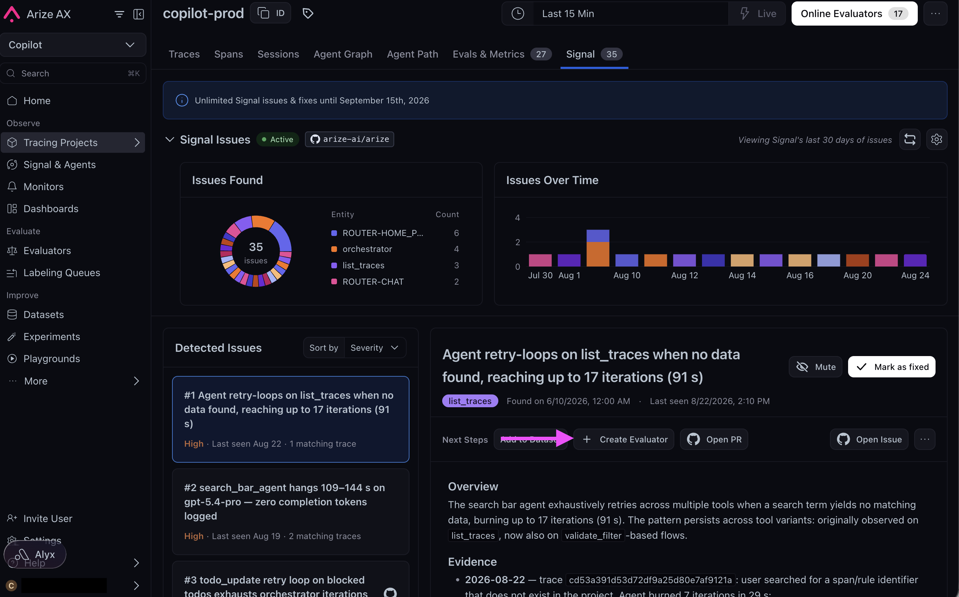
Task: Collapse the sidebar panel icon
Action: (139, 14)
